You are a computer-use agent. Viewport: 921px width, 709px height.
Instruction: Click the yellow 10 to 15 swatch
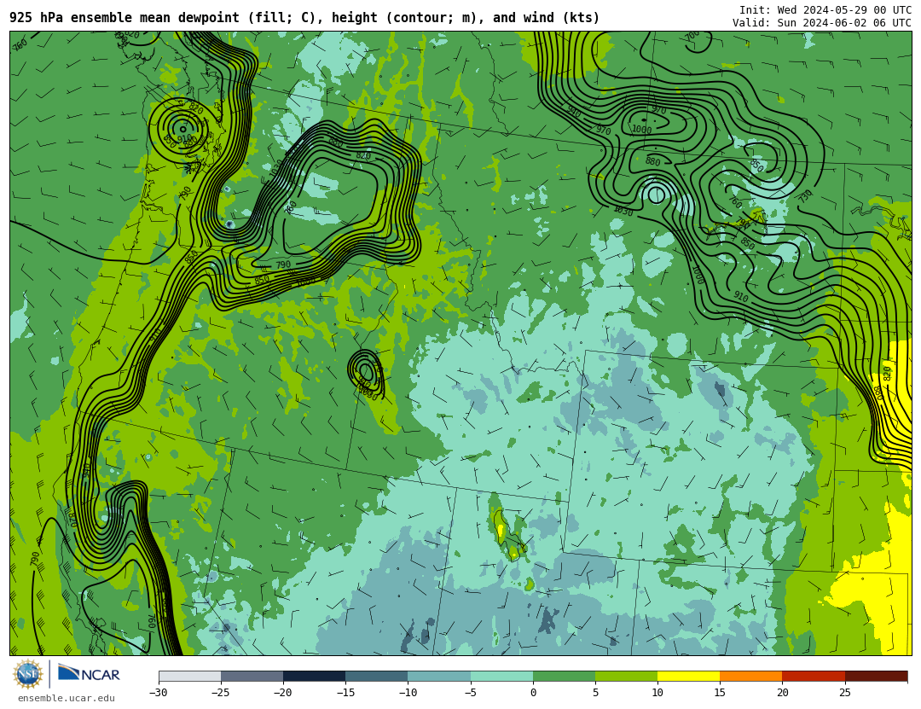click(x=688, y=676)
